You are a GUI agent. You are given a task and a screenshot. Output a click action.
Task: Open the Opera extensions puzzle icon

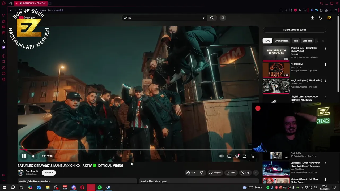point(321,10)
